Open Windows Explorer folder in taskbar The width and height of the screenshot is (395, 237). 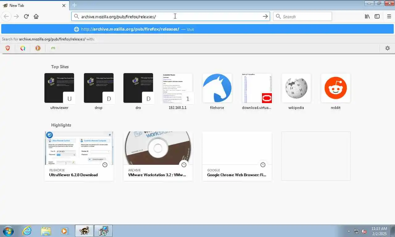click(46, 231)
